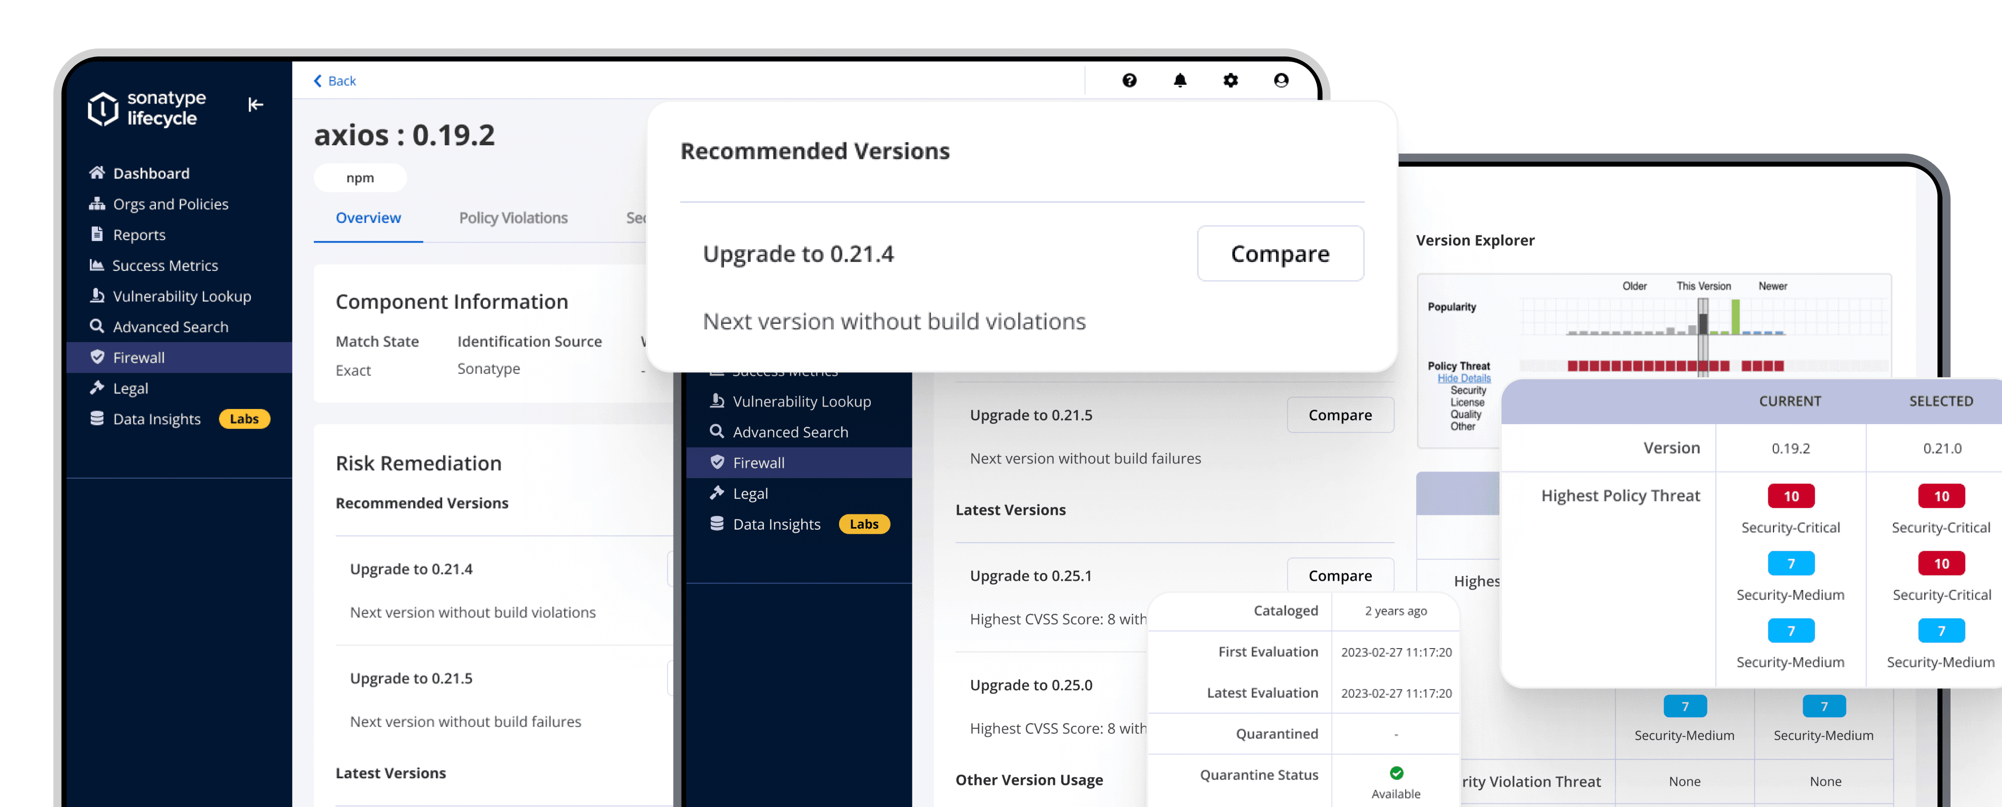This screenshot has height=807, width=2002.
Task: Click the Dashboard home icon
Action: click(96, 172)
